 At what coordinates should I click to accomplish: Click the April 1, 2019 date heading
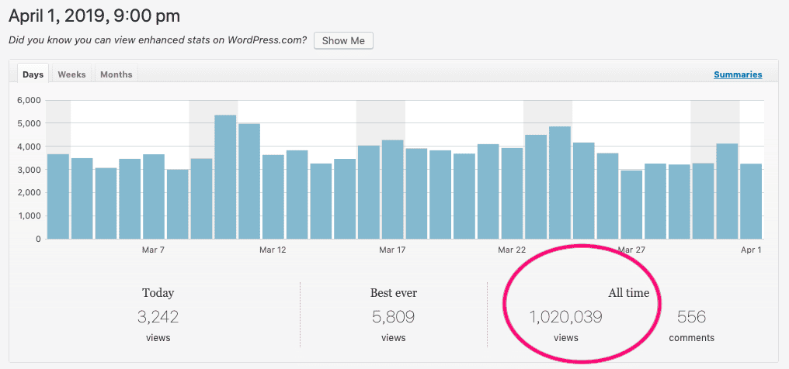(95, 16)
